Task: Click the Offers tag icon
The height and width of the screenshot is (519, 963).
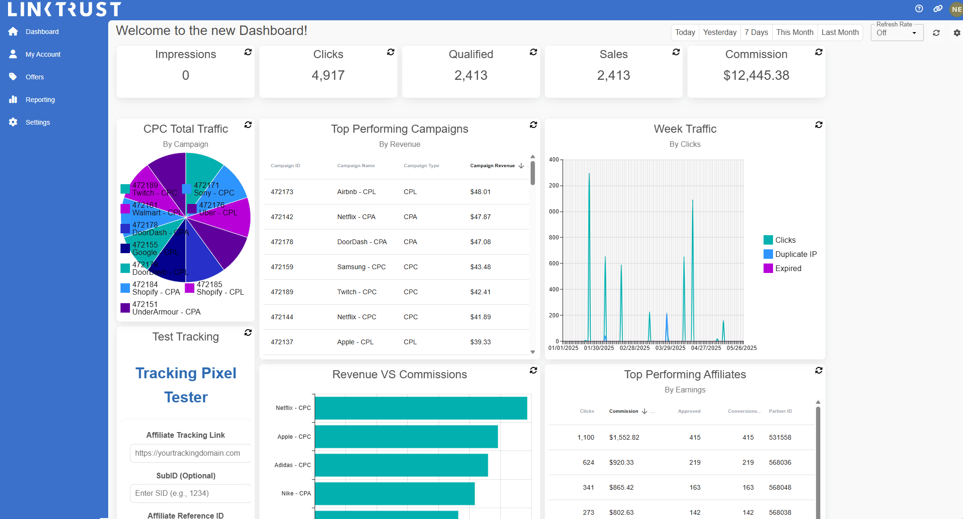Action: (x=13, y=77)
